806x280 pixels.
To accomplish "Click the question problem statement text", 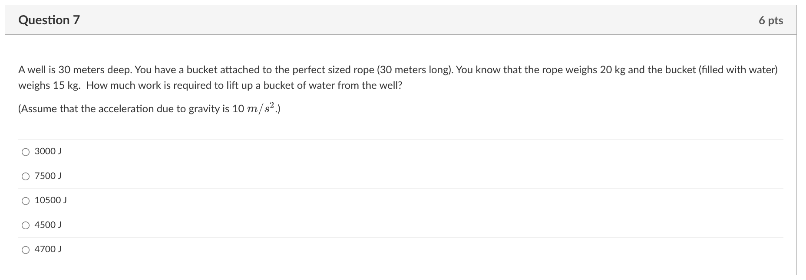I will pyautogui.click(x=304, y=77).
